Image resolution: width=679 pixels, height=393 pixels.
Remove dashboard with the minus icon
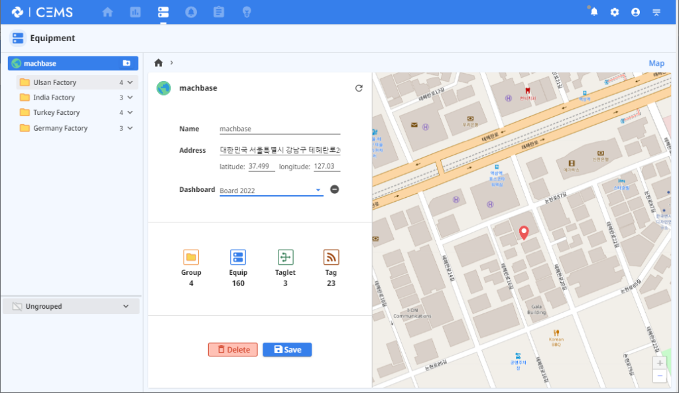tap(335, 190)
